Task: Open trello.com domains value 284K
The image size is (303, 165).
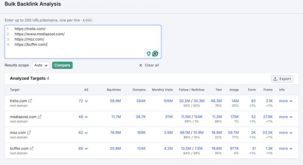Action: pos(141,101)
